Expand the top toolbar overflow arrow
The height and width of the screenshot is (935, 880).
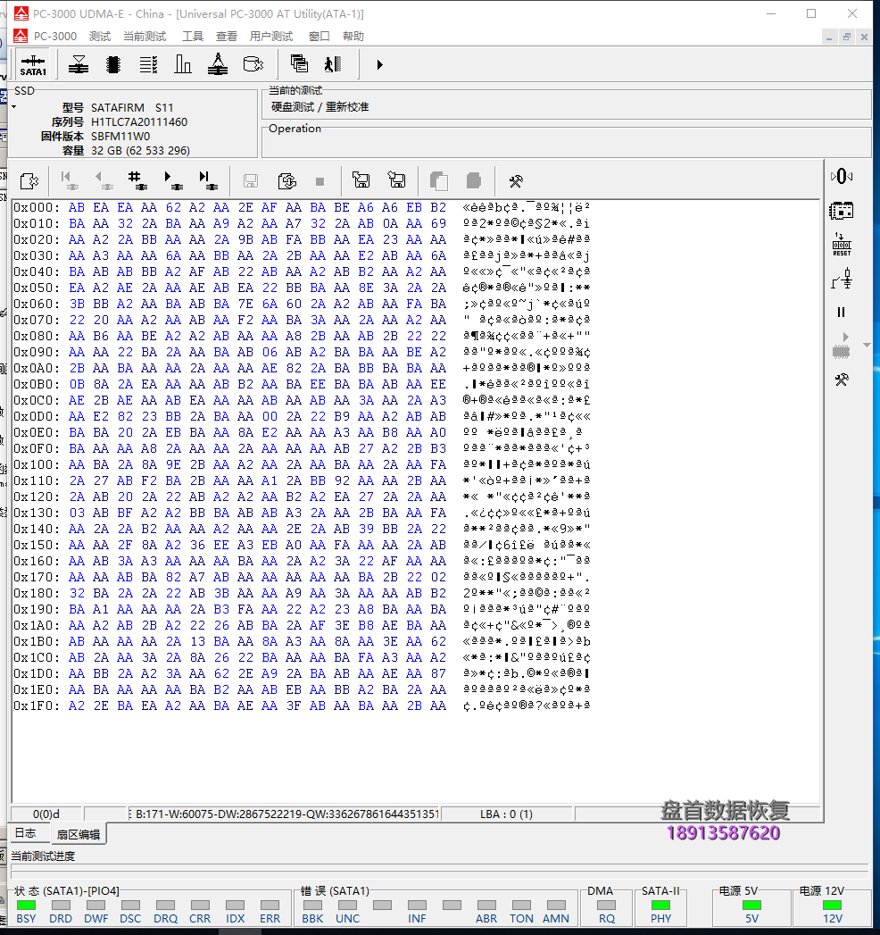pyautogui.click(x=379, y=64)
